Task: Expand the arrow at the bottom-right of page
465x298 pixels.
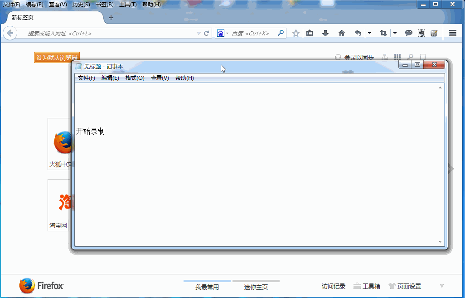Action: (441, 286)
